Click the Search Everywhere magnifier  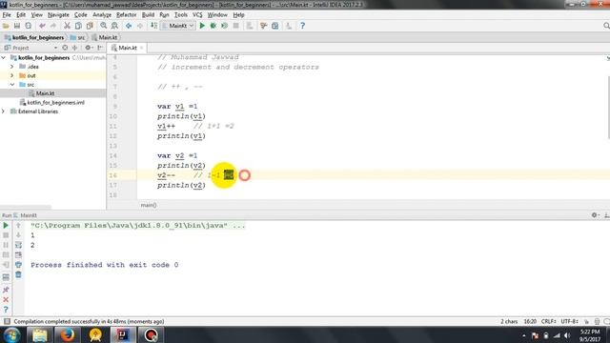click(x=606, y=26)
